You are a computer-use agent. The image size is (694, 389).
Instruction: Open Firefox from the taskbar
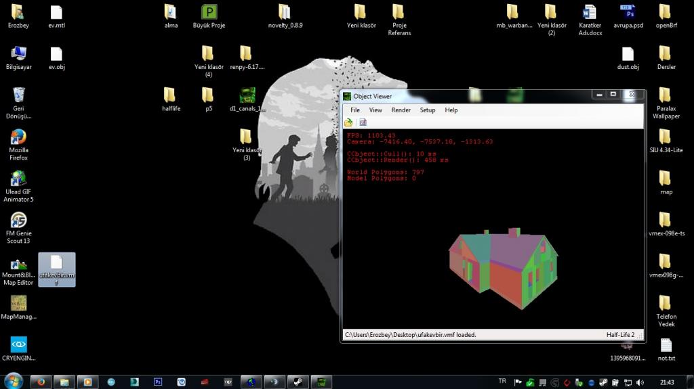pos(41,382)
